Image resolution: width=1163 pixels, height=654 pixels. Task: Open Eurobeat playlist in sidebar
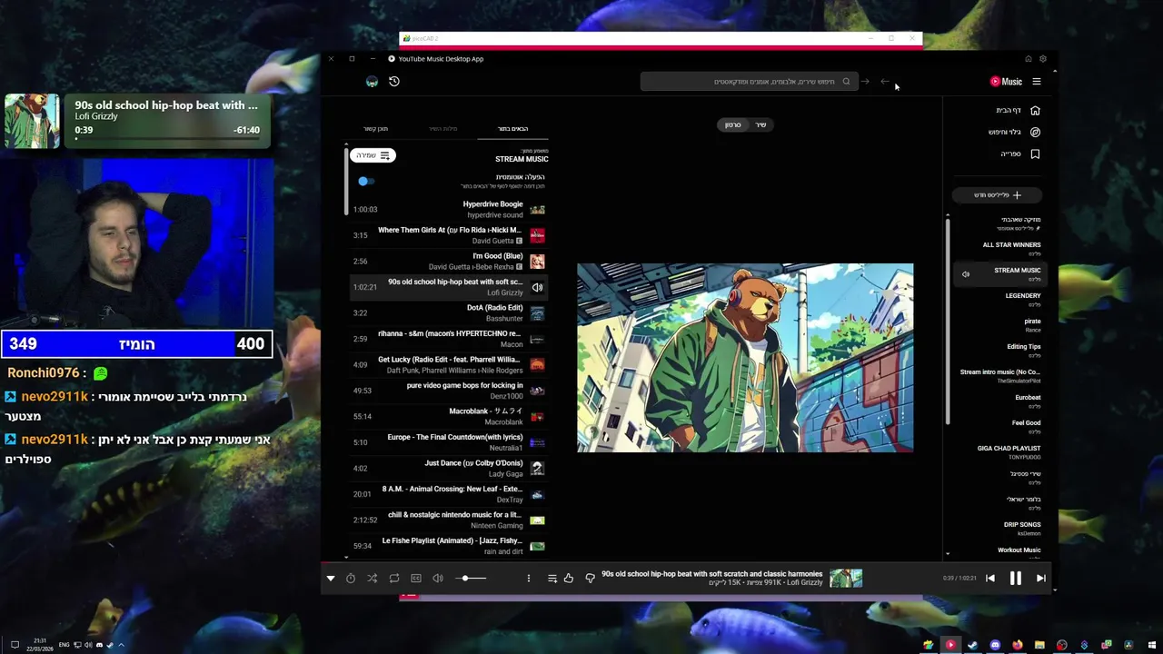click(x=1027, y=401)
